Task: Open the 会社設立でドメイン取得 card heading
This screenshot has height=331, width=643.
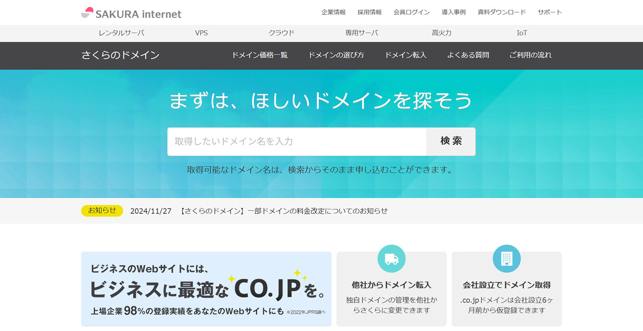Action: point(507,285)
